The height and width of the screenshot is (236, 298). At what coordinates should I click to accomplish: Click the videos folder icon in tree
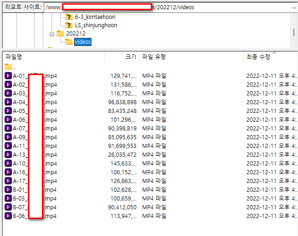coord(69,41)
